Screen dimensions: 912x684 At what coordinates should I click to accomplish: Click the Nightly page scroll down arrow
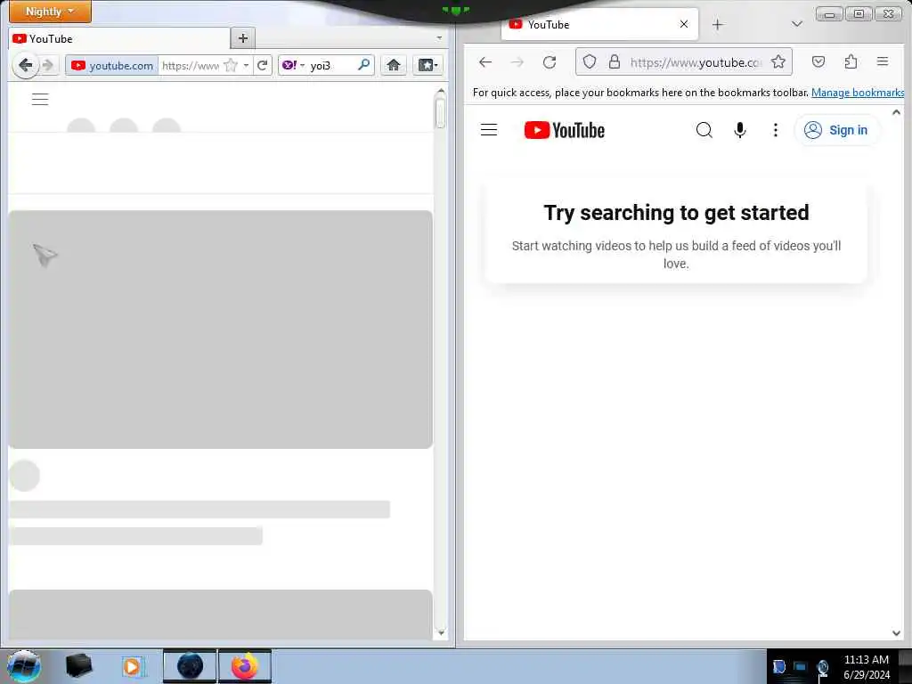coord(440,632)
